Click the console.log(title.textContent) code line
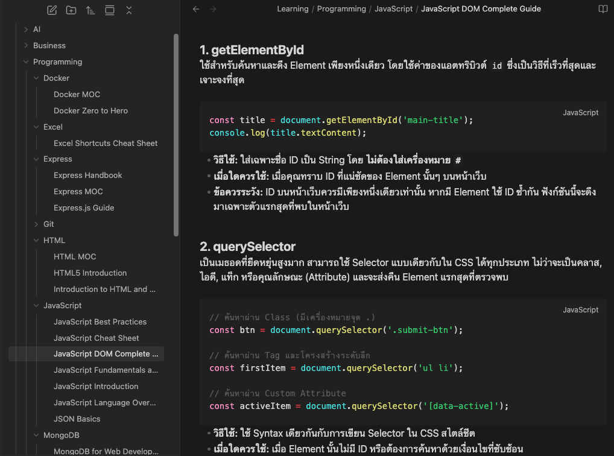This screenshot has height=456, width=614. coord(288,133)
